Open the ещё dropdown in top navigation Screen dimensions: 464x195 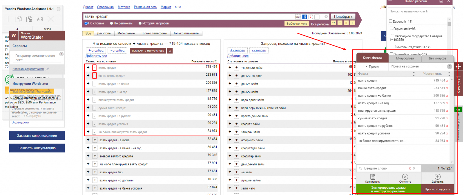point(178,7)
